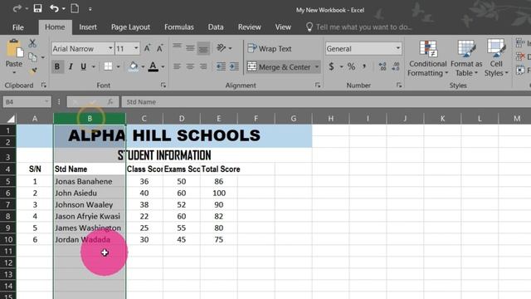This screenshot has width=531, height=299.
Task: Click Total Score header cell
Action: pos(219,169)
